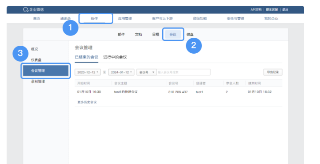Select the 会议 sub-tab
The height and width of the screenshot is (164, 320).
click(x=173, y=34)
